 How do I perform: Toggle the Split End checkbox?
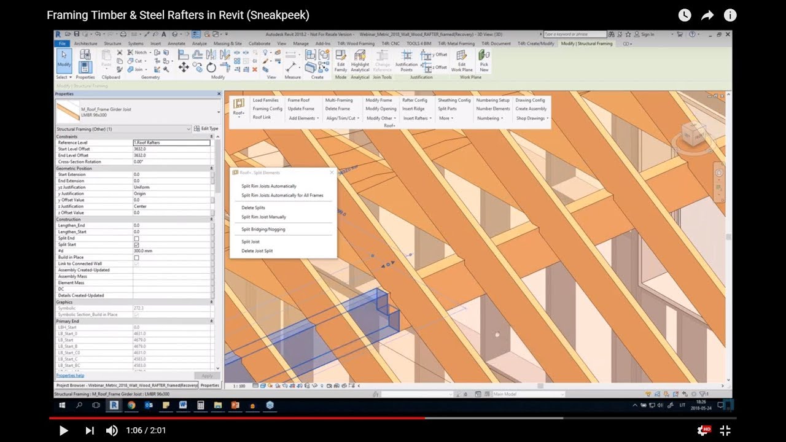136,238
